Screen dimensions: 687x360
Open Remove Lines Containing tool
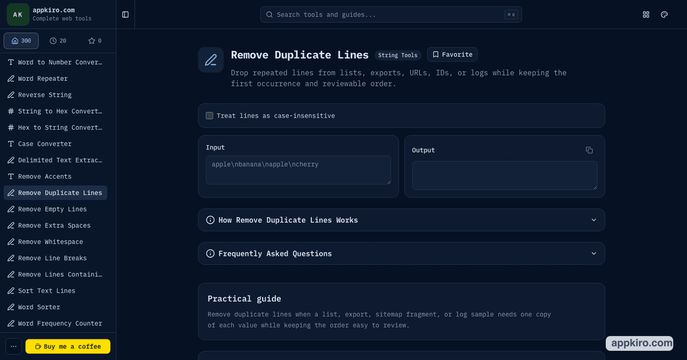point(56,275)
